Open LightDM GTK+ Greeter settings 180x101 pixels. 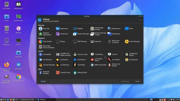click(63, 54)
